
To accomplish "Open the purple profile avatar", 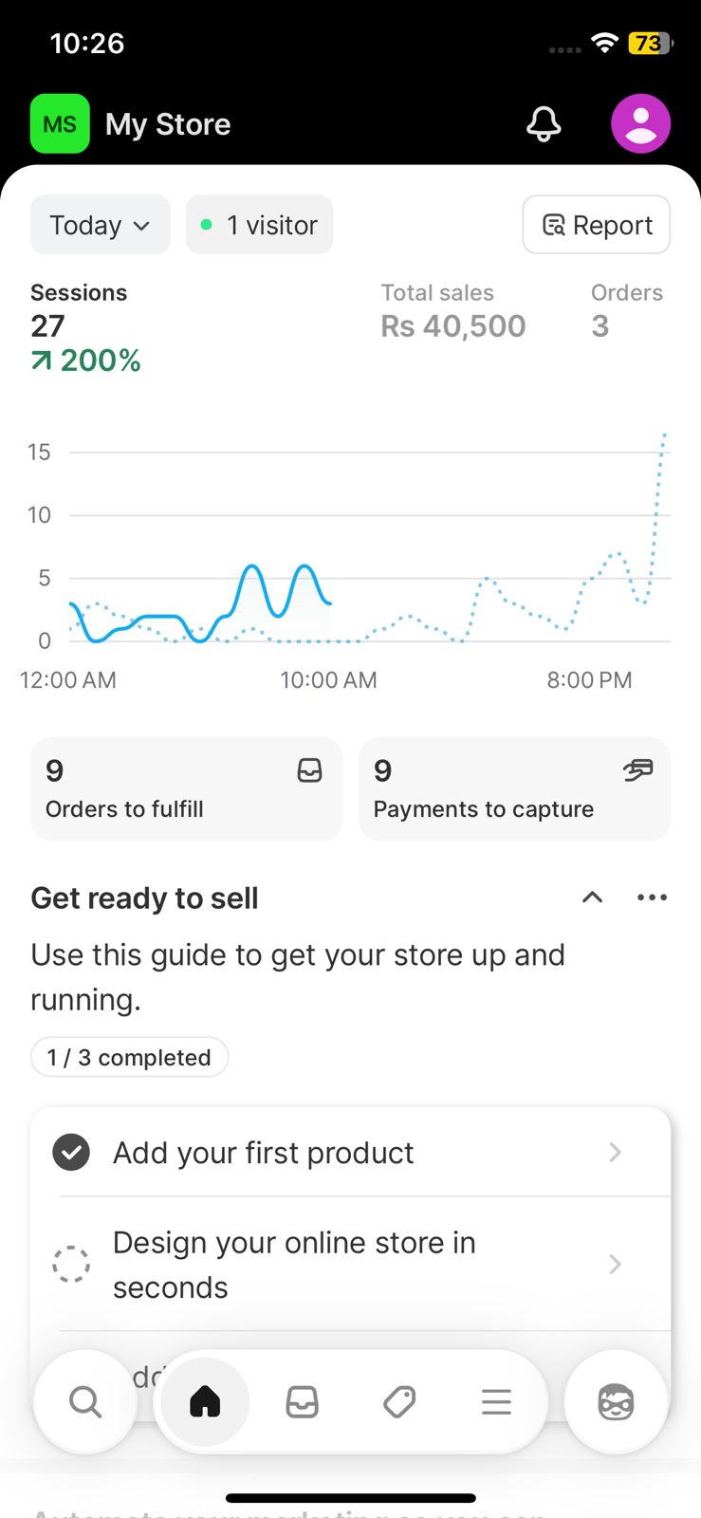I will coord(640,123).
